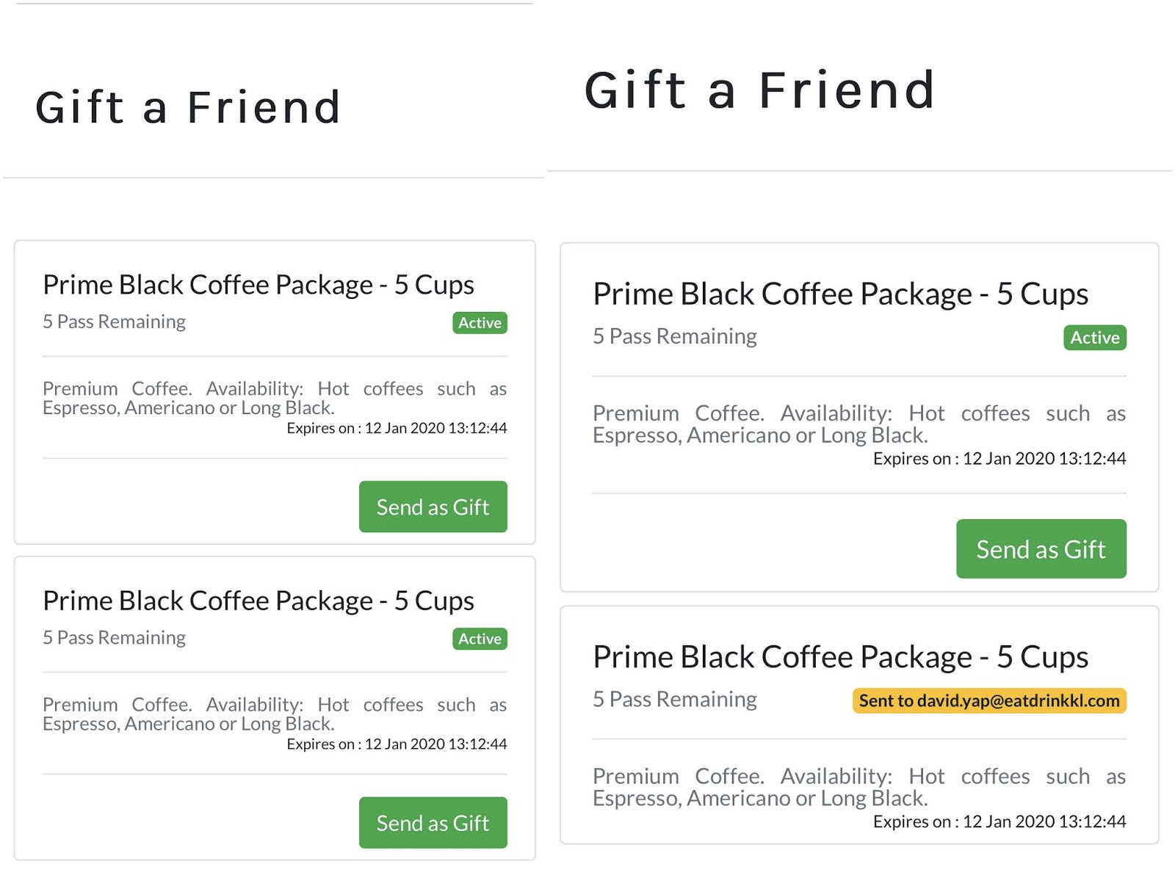Click the expiry date in the gifted card

(x=999, y=822)
